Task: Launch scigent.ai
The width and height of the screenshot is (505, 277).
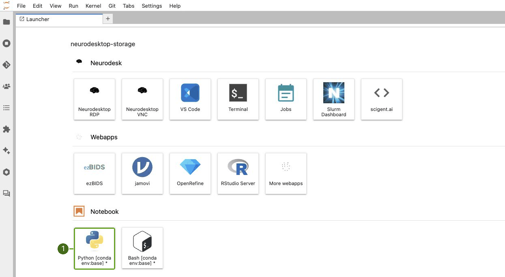Action: (382, 99)
